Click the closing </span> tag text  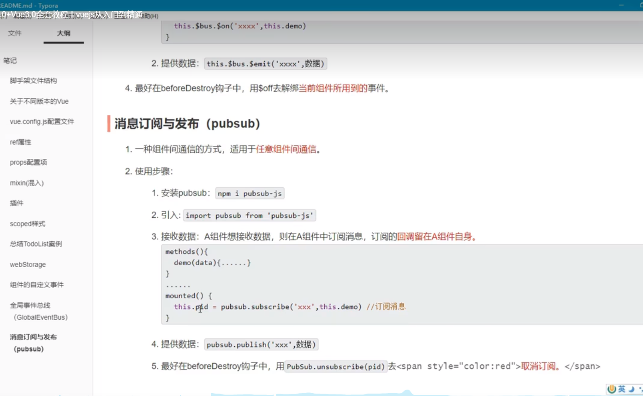(582, 366)
